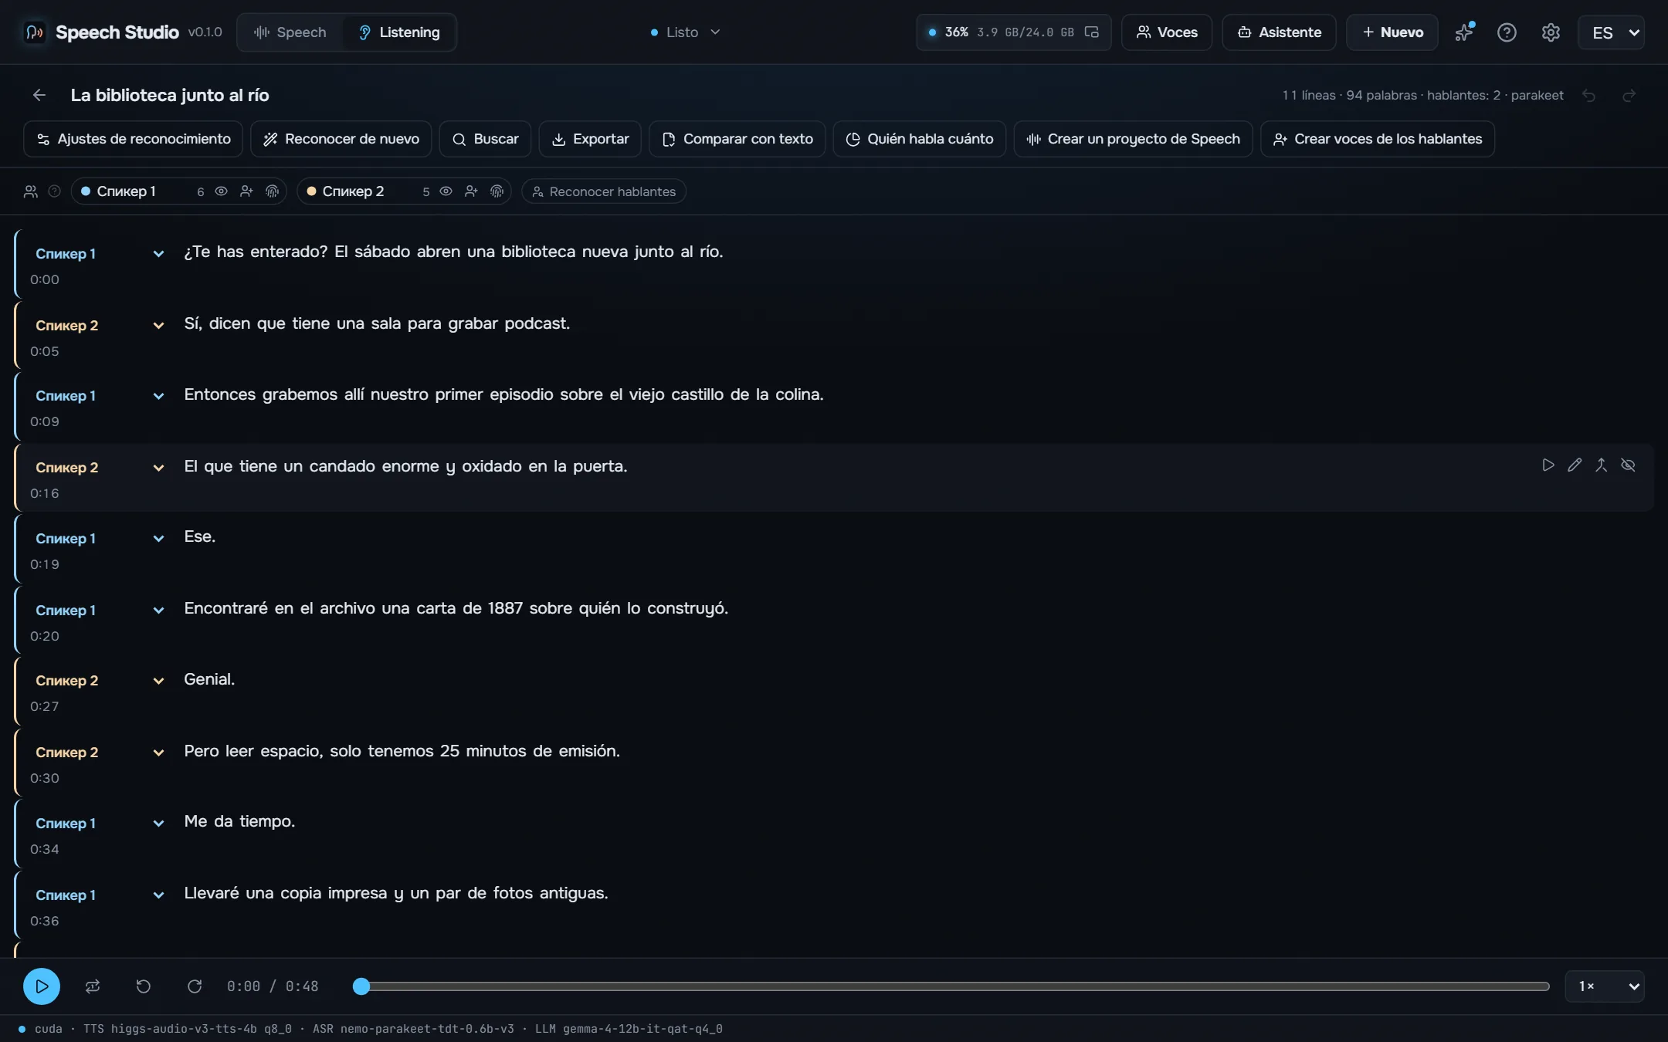This screenshot has width=1668, height=1042.
Task: Expand speaker chevron on the Genial line
Action: click(x=158, y=681)
